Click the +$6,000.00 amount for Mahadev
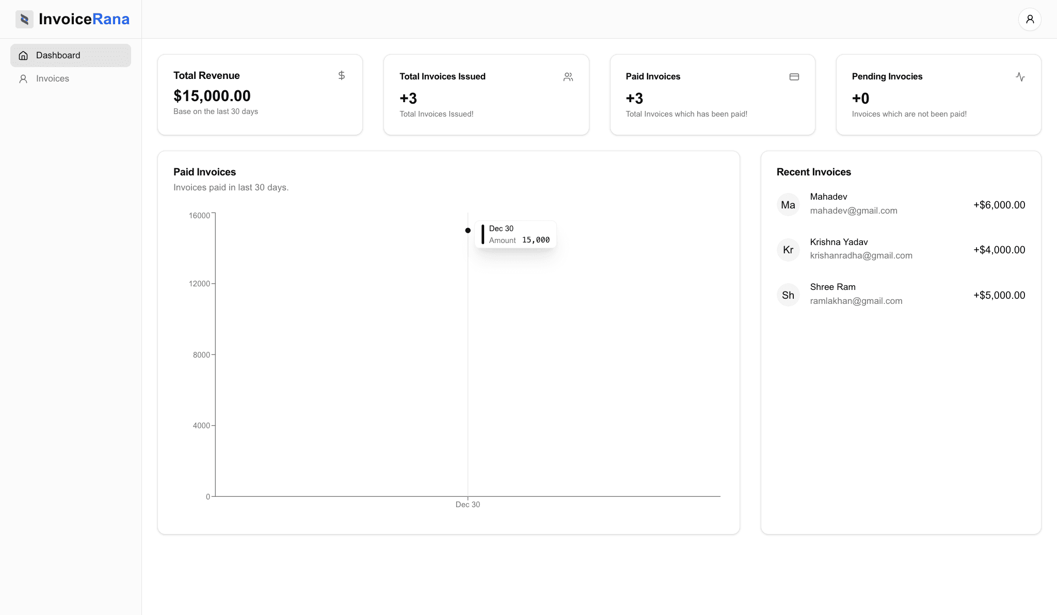This screenshot has height=615, width=1057. (x=999, y=205)
